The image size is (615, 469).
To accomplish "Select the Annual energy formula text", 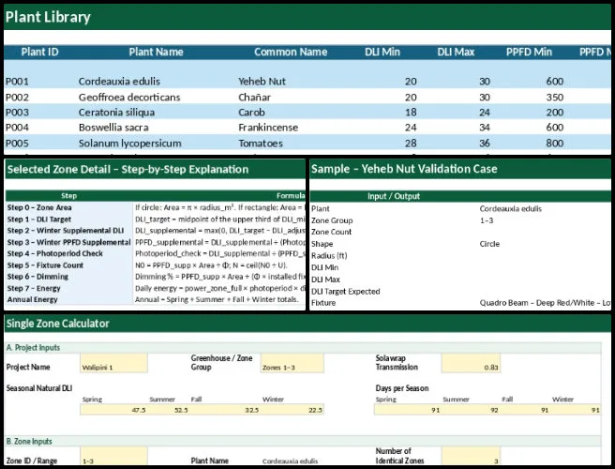I will tap(217, 299).
